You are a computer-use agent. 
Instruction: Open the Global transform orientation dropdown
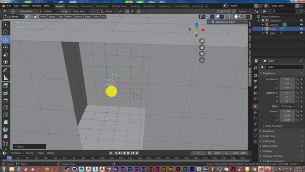point(108,11)
